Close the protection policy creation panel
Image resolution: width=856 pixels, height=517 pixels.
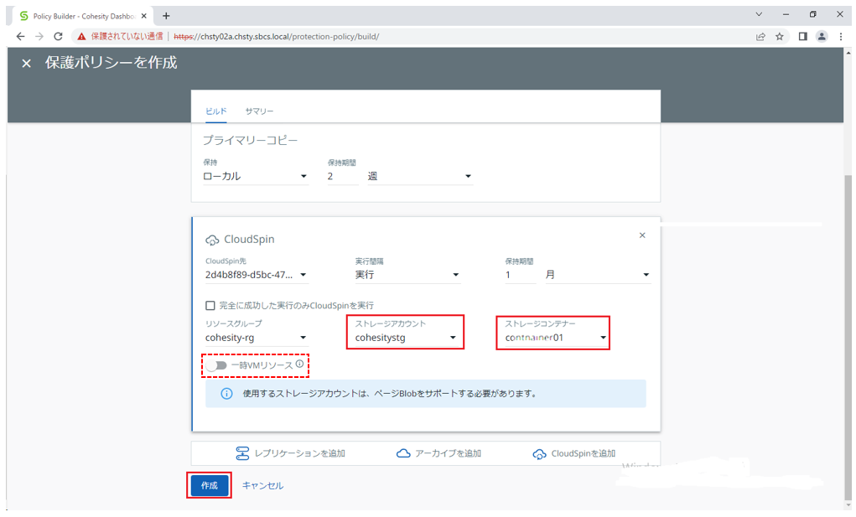(26, 63)
